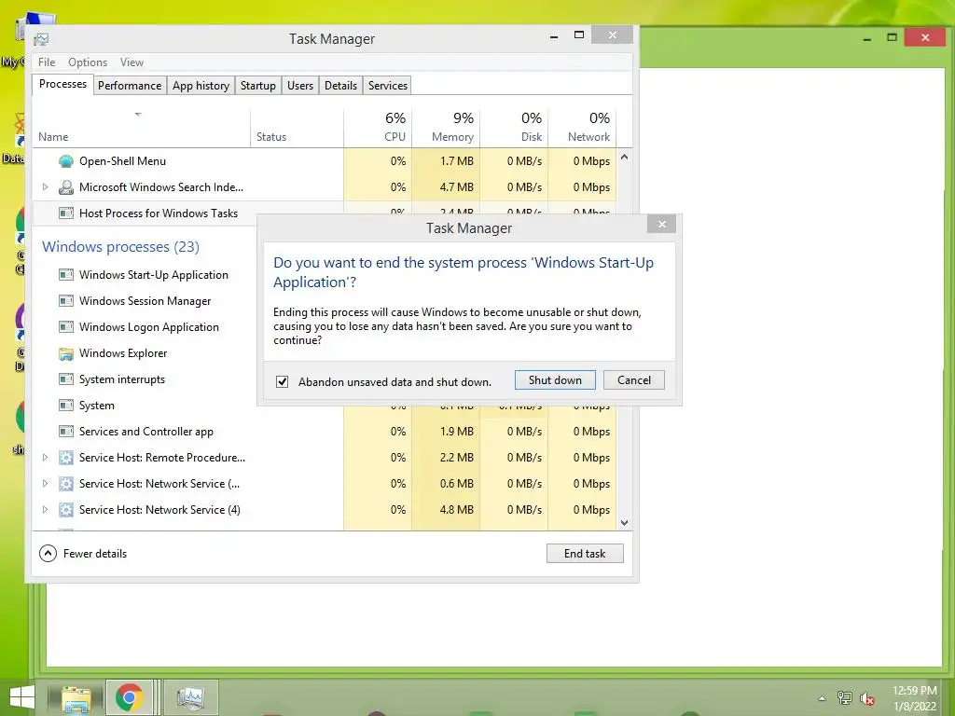Click Cancel in the dialog
Screen dimensions: 955x716
click(x=634, y=380)
